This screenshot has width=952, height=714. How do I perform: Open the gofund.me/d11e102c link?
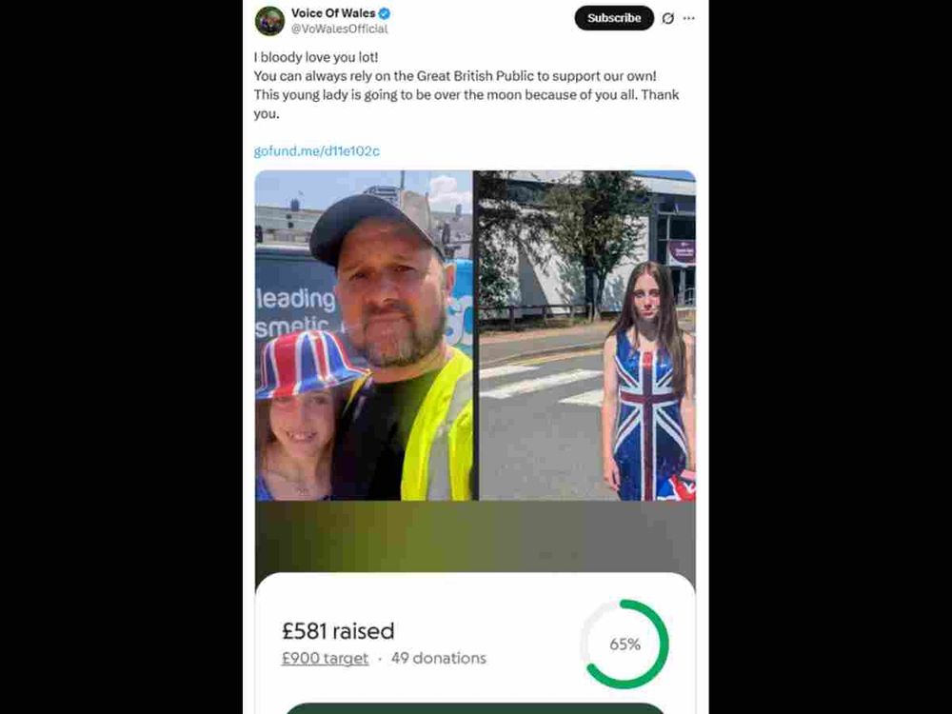tap(316, 151)
